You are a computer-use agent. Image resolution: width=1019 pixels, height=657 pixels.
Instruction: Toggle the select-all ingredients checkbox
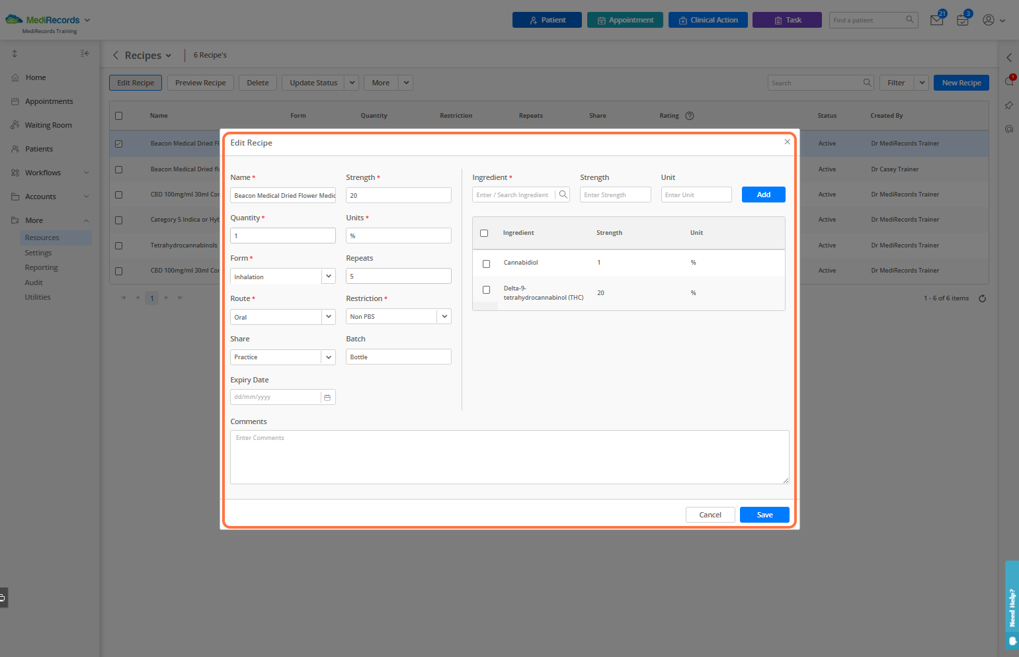[x=484, y=233]
